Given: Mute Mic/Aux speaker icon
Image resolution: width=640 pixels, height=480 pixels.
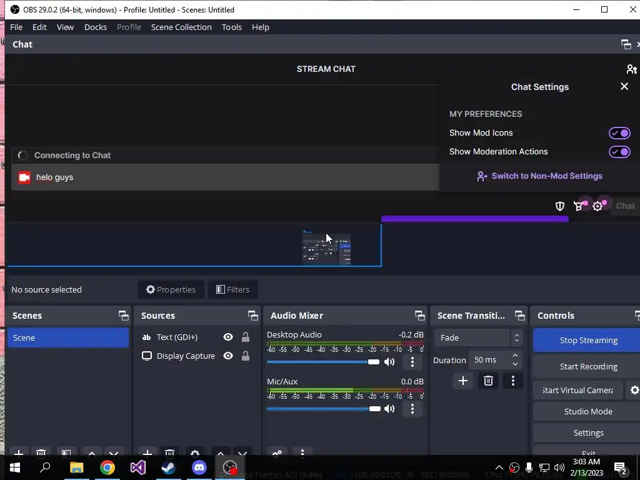Looking at the screenshot, I should pos(389,409).
